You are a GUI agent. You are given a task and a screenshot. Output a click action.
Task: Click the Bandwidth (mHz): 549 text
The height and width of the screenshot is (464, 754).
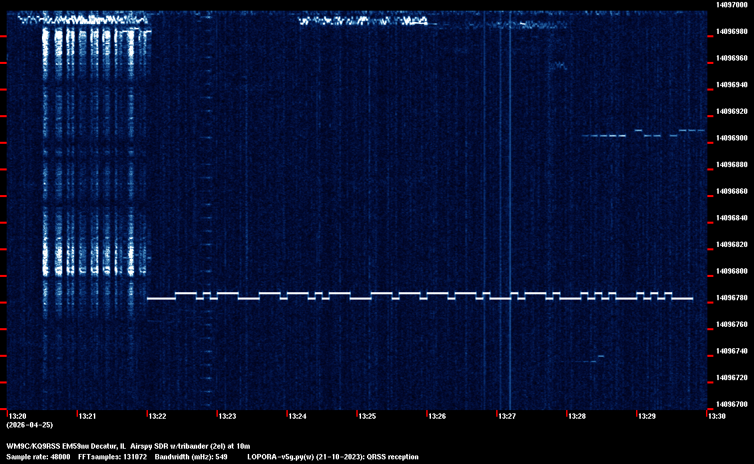tap(190, 457)
